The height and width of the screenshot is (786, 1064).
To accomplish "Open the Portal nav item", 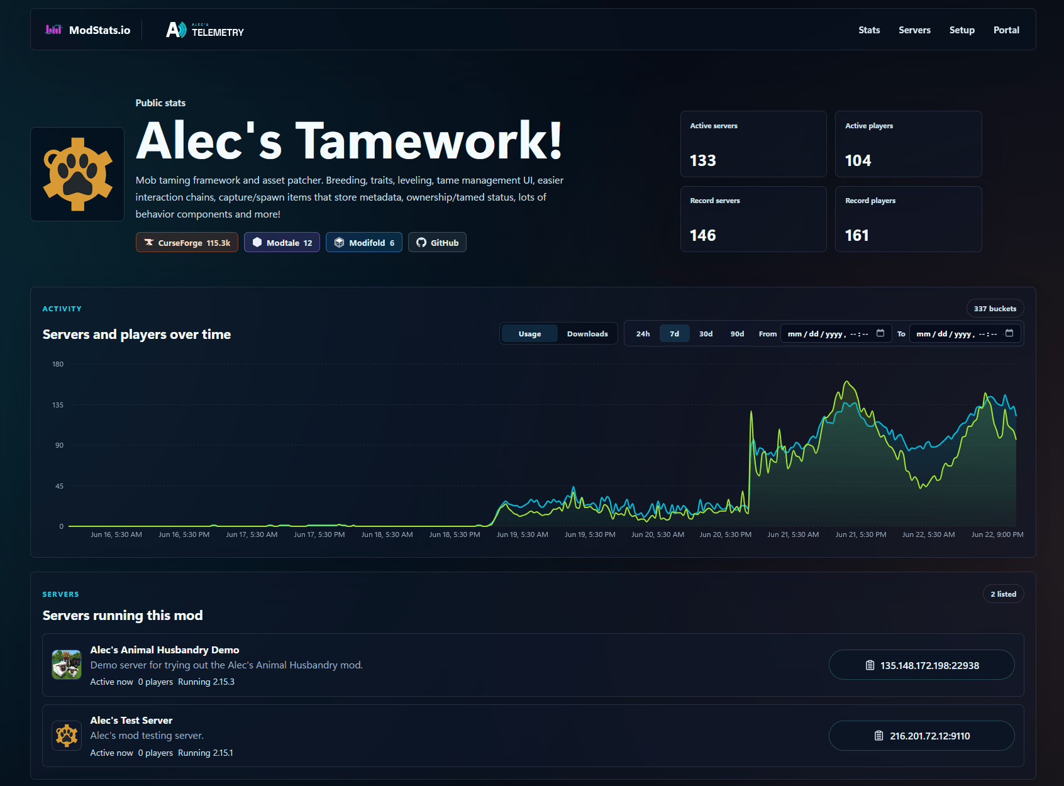I will (1006, 30).
